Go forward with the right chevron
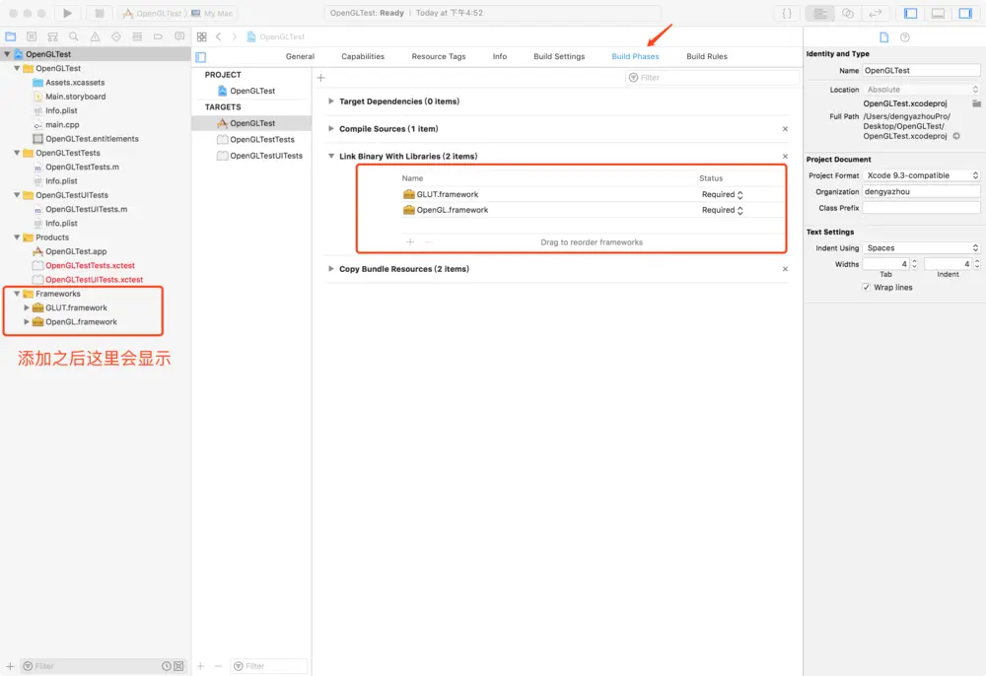The image size is (986, 676). (x=234, y=36)
